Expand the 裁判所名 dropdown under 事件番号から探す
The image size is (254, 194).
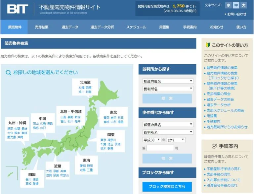tap(168, 132)
